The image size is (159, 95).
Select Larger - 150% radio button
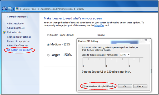coord(48,55)
